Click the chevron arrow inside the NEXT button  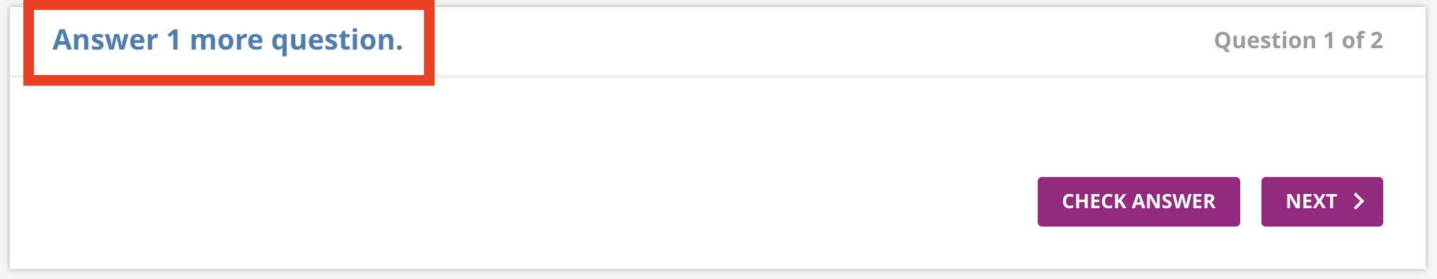[x=1358, y=202]
